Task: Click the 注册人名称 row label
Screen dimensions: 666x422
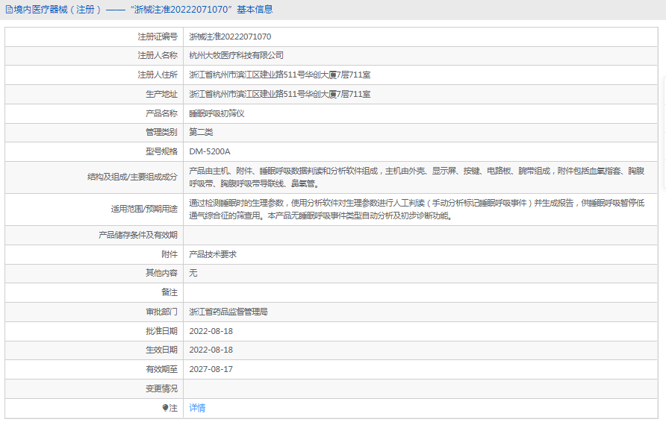Action: coord(158,56)
